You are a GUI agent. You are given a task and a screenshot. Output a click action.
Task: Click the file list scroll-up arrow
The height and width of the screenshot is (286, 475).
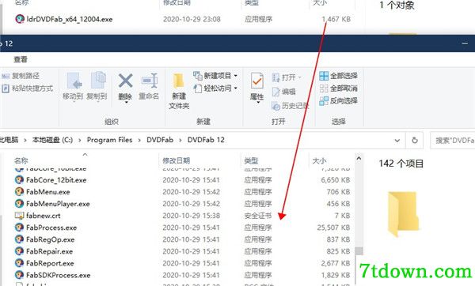pyautogui.click(x=359, y=158)
